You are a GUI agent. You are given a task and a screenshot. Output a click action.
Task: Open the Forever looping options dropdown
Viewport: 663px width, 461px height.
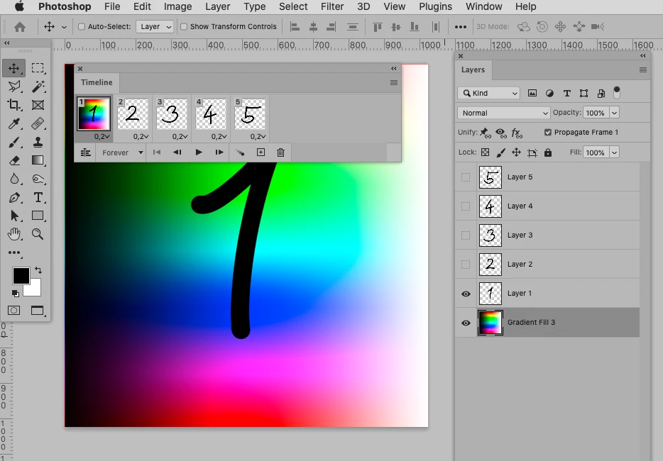122,152
